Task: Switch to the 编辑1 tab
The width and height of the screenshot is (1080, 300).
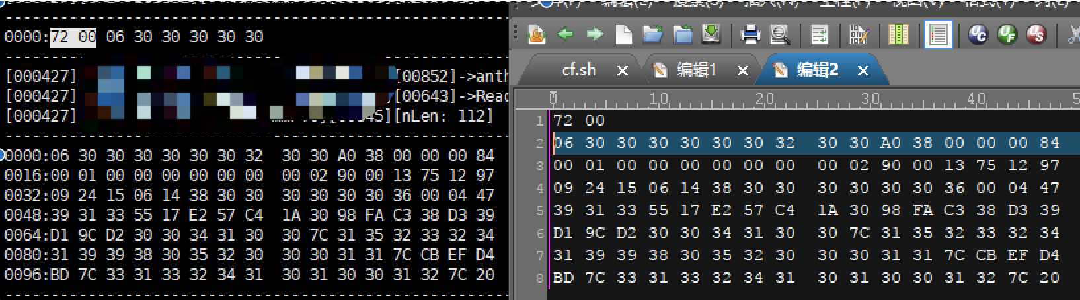Action: coord(695,70)
